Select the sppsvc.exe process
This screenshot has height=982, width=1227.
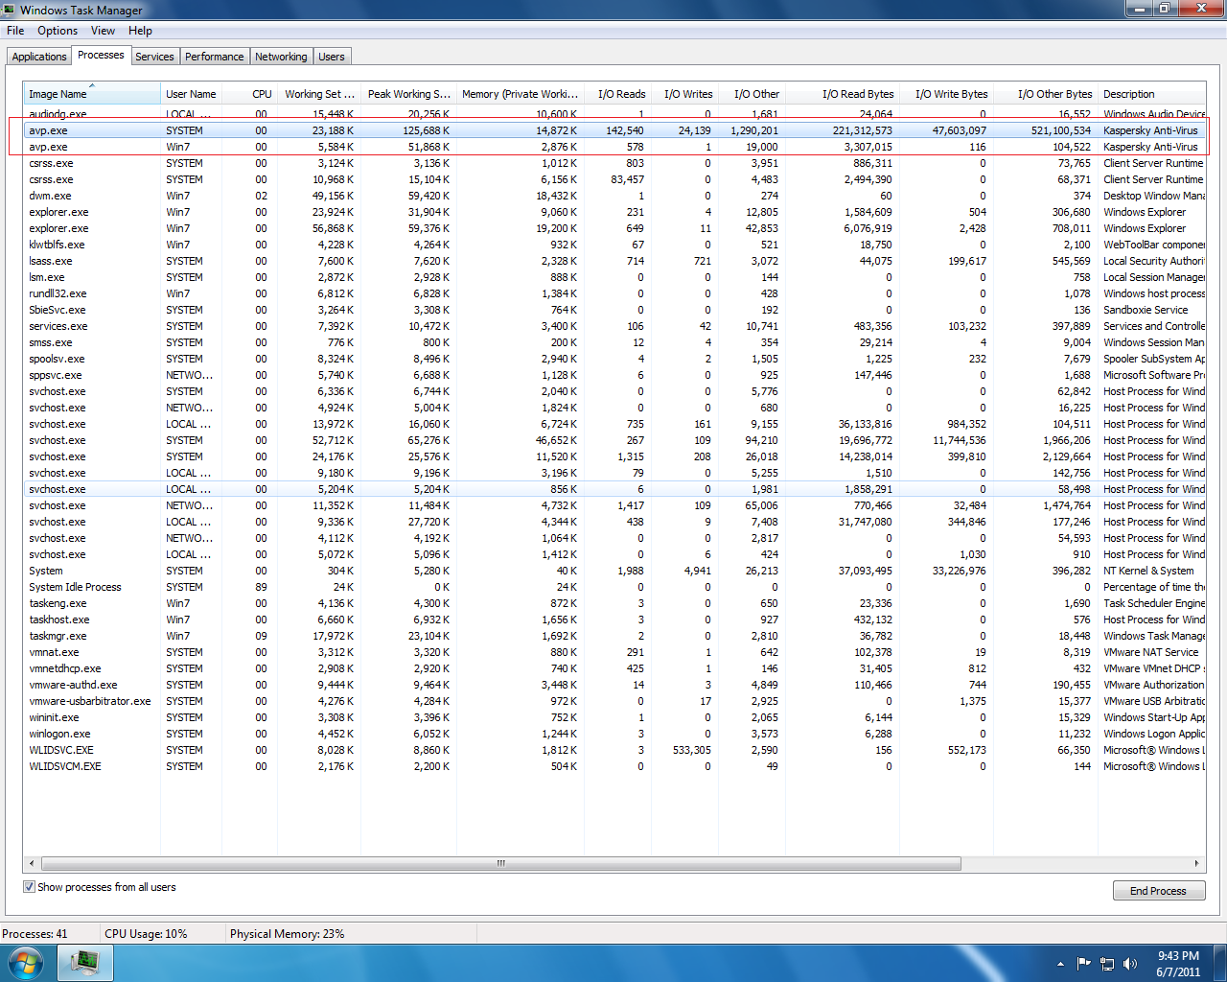point(614,375)
